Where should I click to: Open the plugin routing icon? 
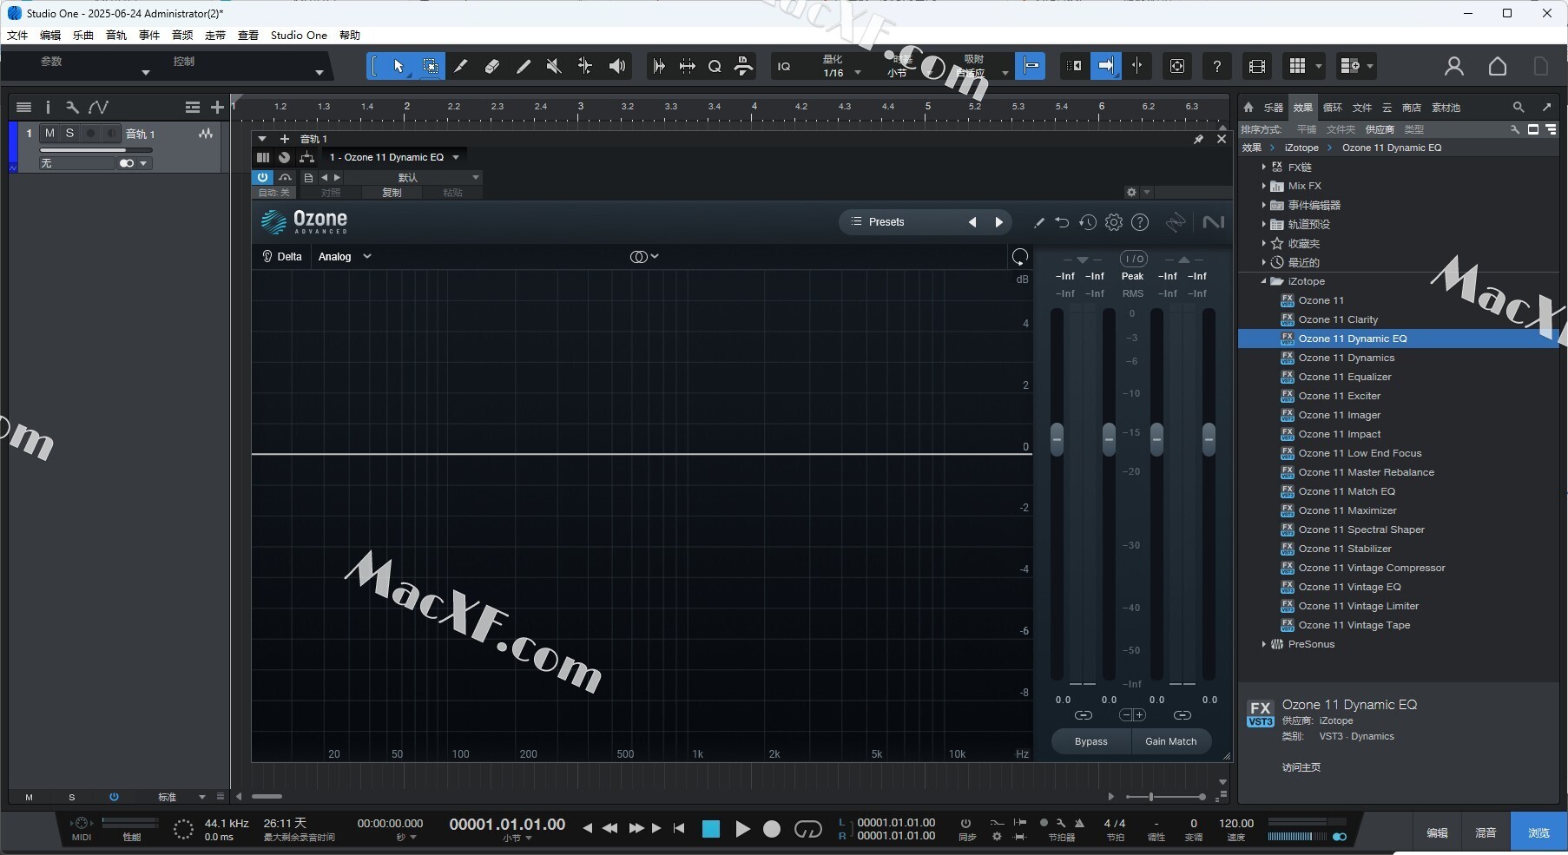[306, 157]
